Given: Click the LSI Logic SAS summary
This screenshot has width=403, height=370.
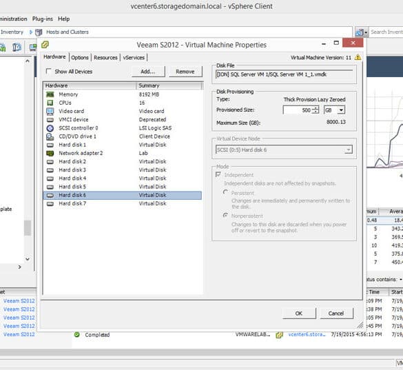Looking at the screenshot, I should coord(155,128).
